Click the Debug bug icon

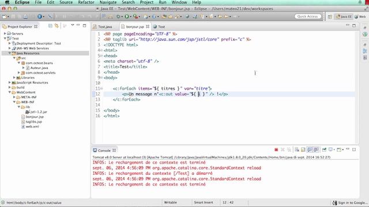(x=118, y=17)
